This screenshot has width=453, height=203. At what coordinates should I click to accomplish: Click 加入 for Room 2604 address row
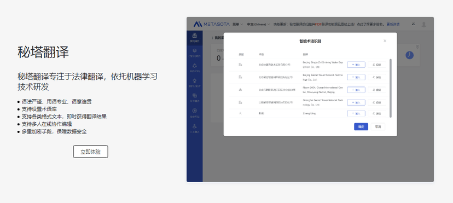coord(356,90)
